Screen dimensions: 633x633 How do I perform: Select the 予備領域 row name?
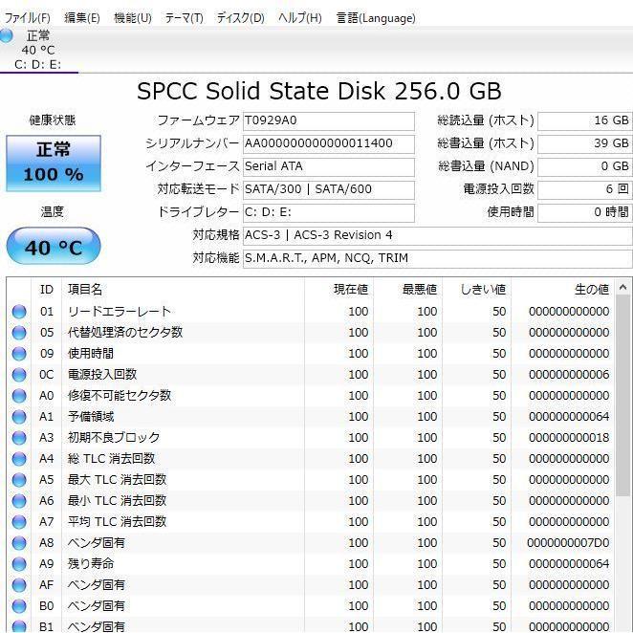tap(91, 417)
